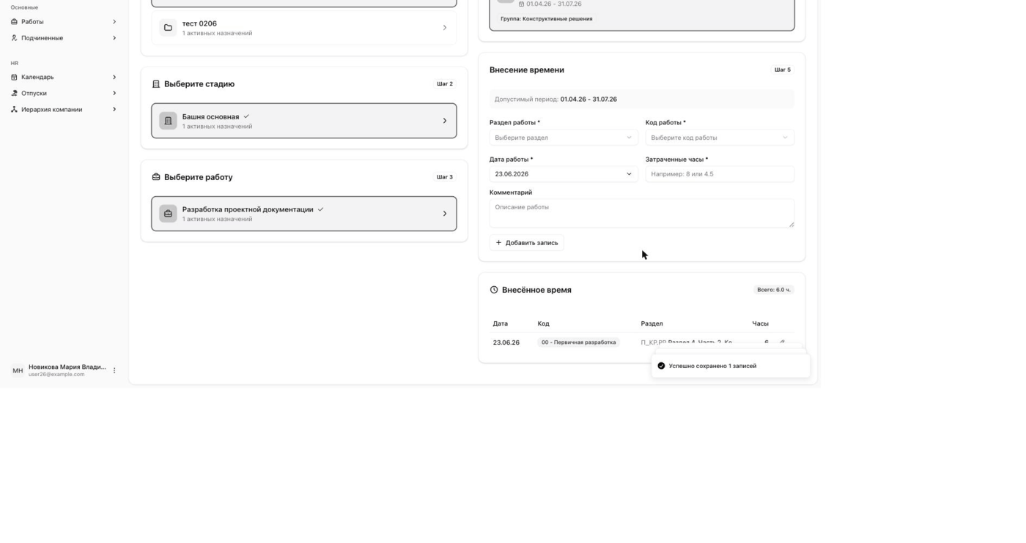Click the Шаг 3 badge

coord(445,177)
